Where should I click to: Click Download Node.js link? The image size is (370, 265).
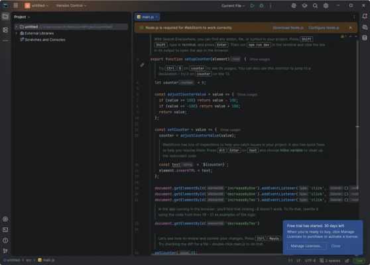pos(288,28)
